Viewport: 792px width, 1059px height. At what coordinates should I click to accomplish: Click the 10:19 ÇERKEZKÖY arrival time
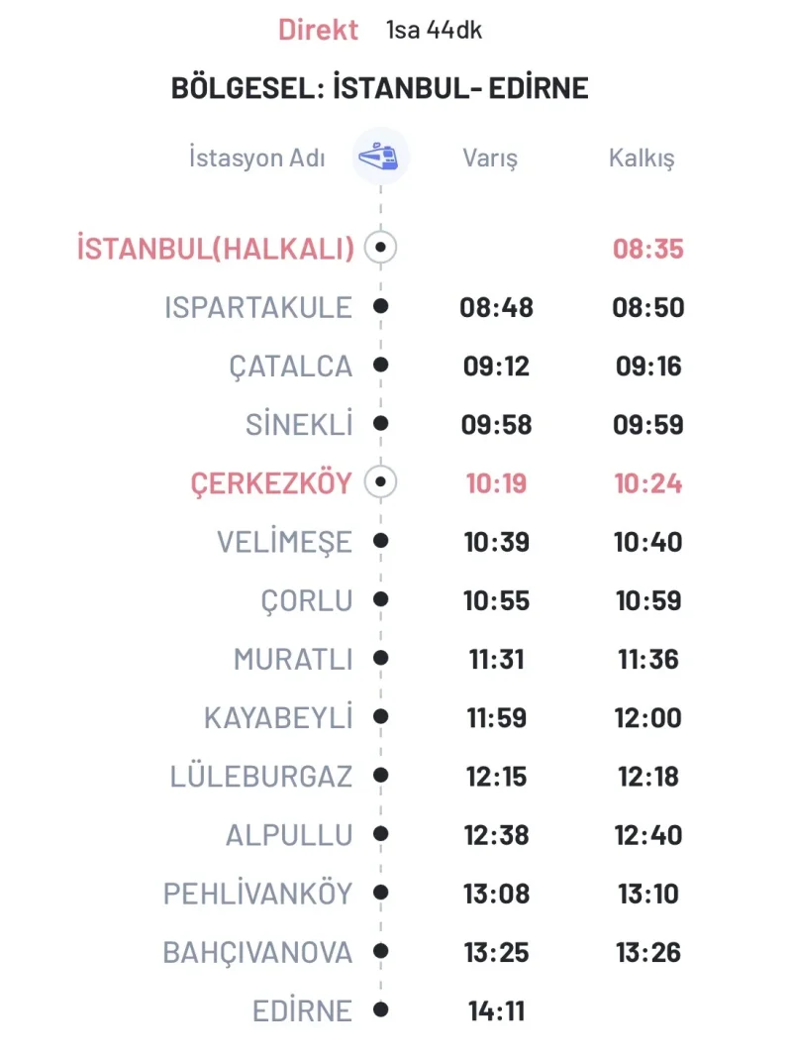(x=496, y=483)
